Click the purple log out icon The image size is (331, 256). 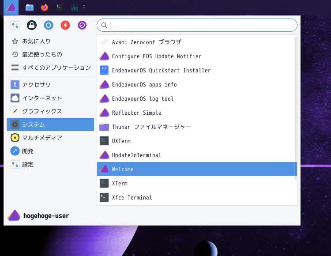point(82,25)
